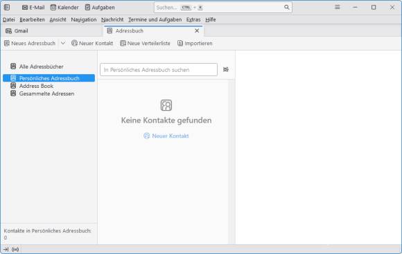
Task: Click the Neuer Kontakt link in empty list
Action: 166,136
